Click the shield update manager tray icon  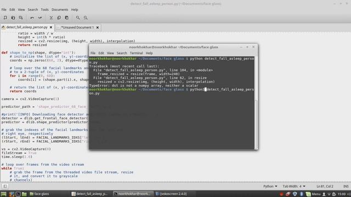coord(295,194)
